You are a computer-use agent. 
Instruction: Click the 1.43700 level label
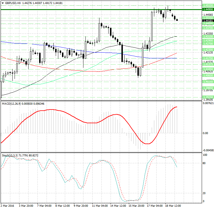click(208, 28)
